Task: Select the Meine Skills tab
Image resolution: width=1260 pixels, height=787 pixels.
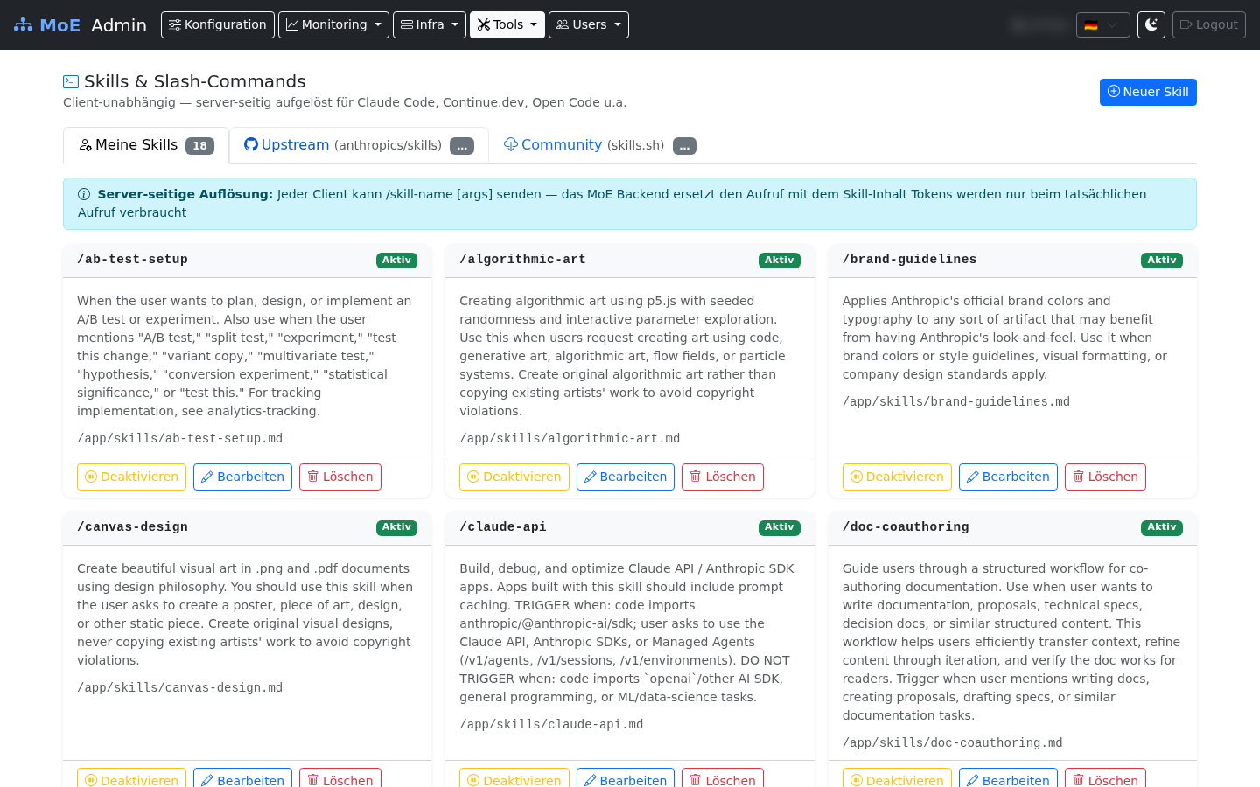Action: pyautogui.click(x=146, y=145)
